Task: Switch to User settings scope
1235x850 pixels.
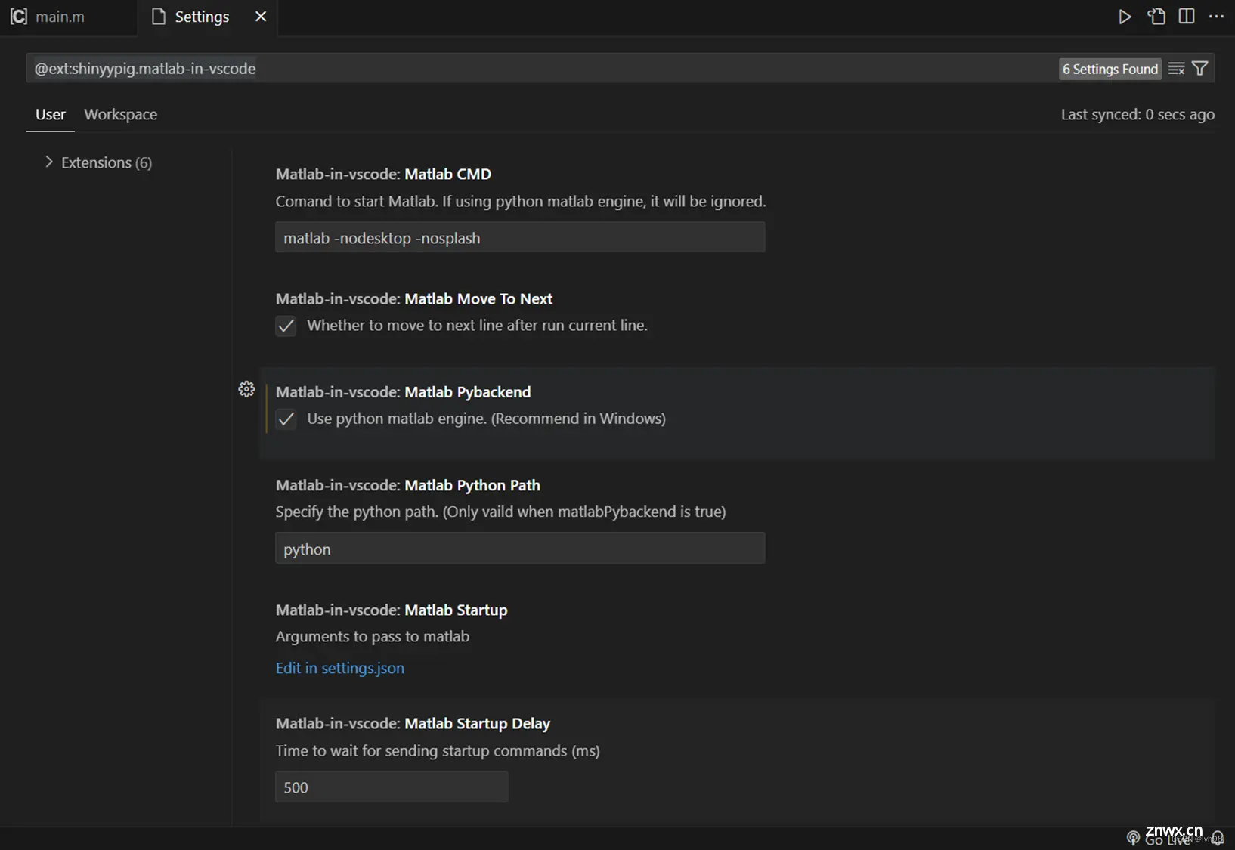Action: [51, 114]
